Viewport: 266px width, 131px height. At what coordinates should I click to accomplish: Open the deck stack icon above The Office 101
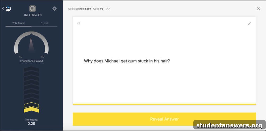(32, 9)
